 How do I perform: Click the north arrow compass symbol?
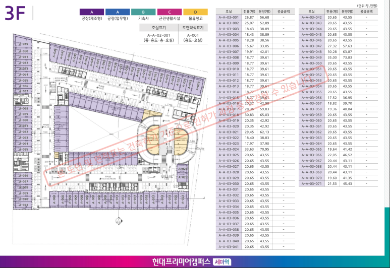119,221
